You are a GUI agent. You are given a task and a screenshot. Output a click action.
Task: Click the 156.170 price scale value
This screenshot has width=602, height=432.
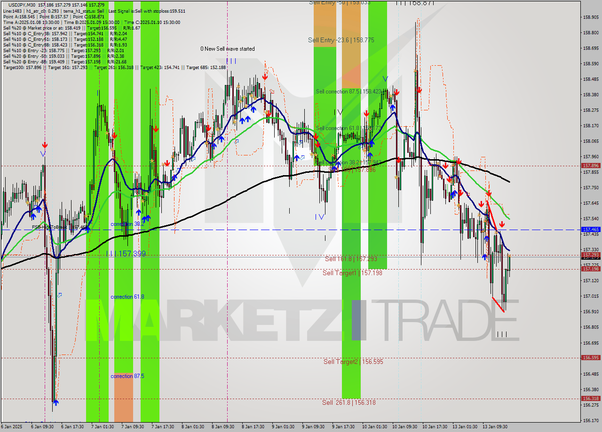[x=591, y=420]
